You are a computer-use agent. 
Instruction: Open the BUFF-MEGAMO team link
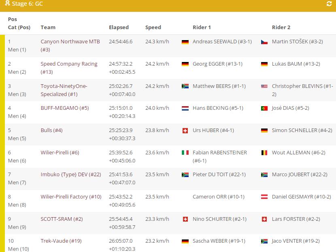point(65,108)
